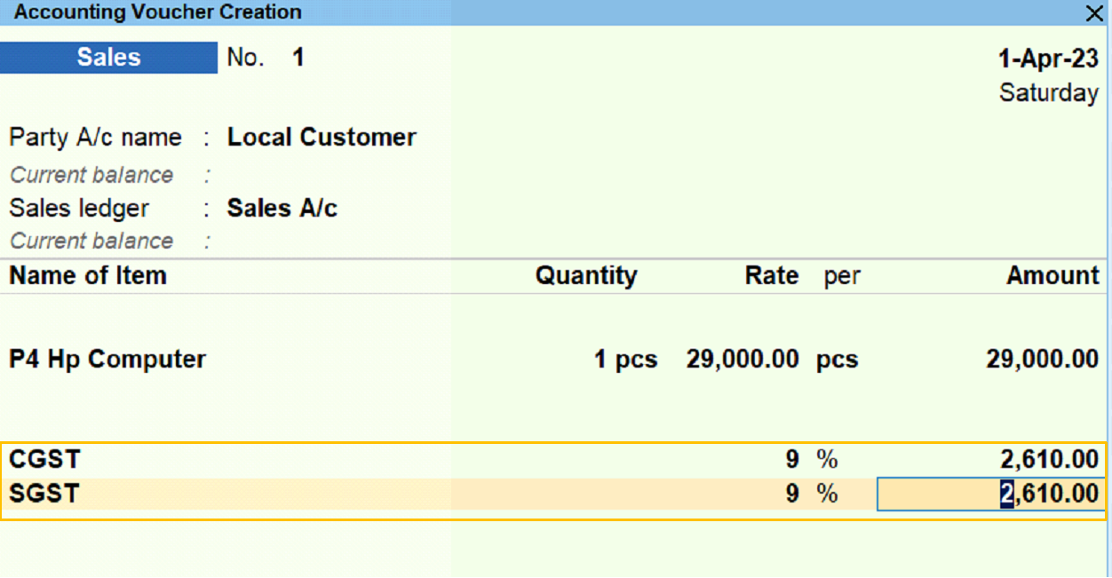
Task: Click the Sales voucher type button
Action: [x=108, y=58]
